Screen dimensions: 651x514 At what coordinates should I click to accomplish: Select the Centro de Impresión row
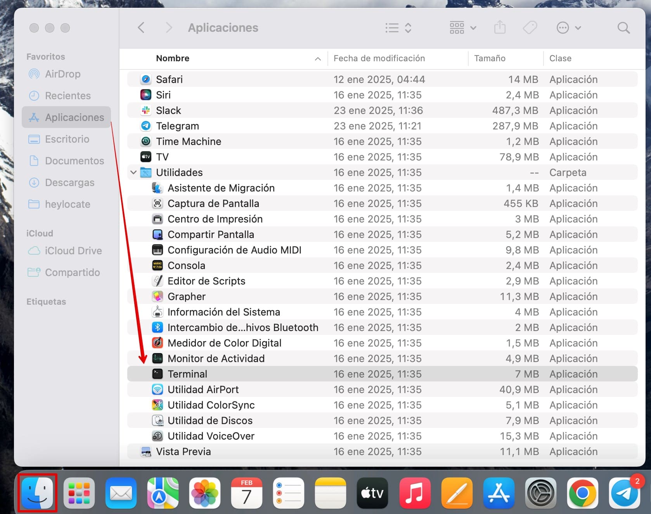[382, 219]
